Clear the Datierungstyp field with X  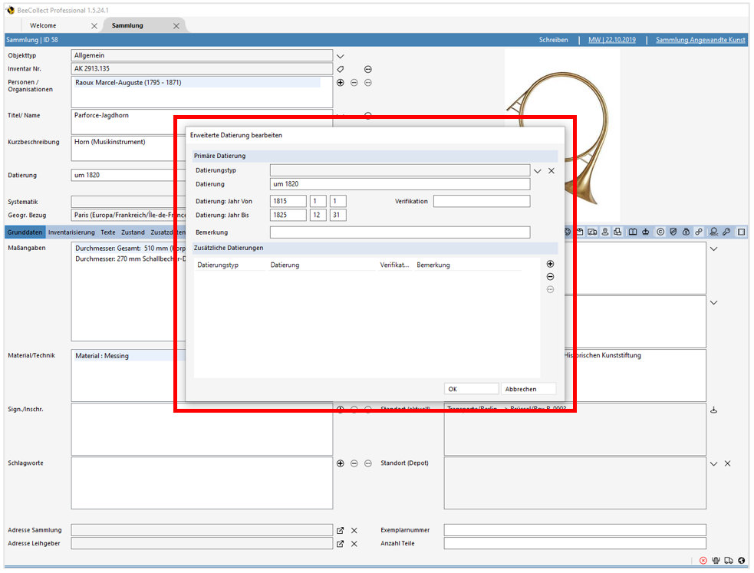[551, 171]
